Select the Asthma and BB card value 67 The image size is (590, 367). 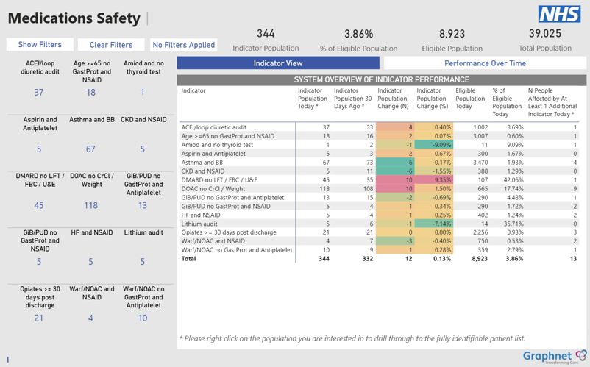[x=90, y=149]
